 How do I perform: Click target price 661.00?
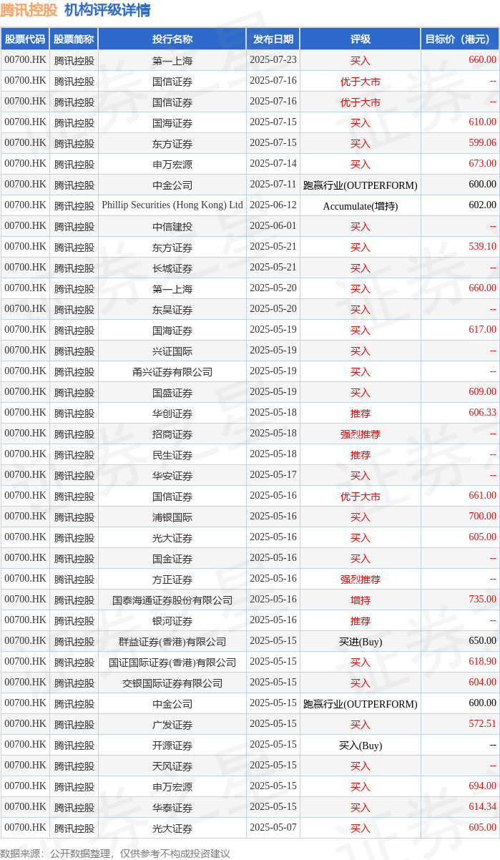pos(482,496)
